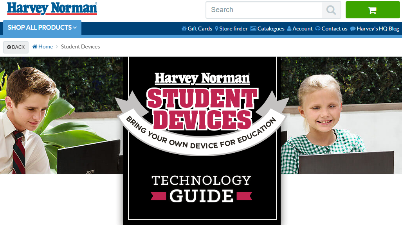This screenshot has height=225, width=402.
Task: Select the Student Devices breadcrumb item
Action: 80,46
